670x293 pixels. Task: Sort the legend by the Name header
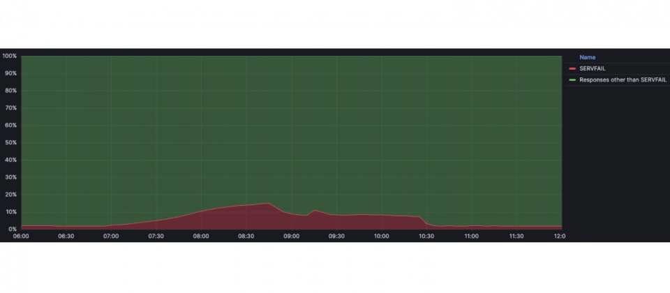click(587, 57)
